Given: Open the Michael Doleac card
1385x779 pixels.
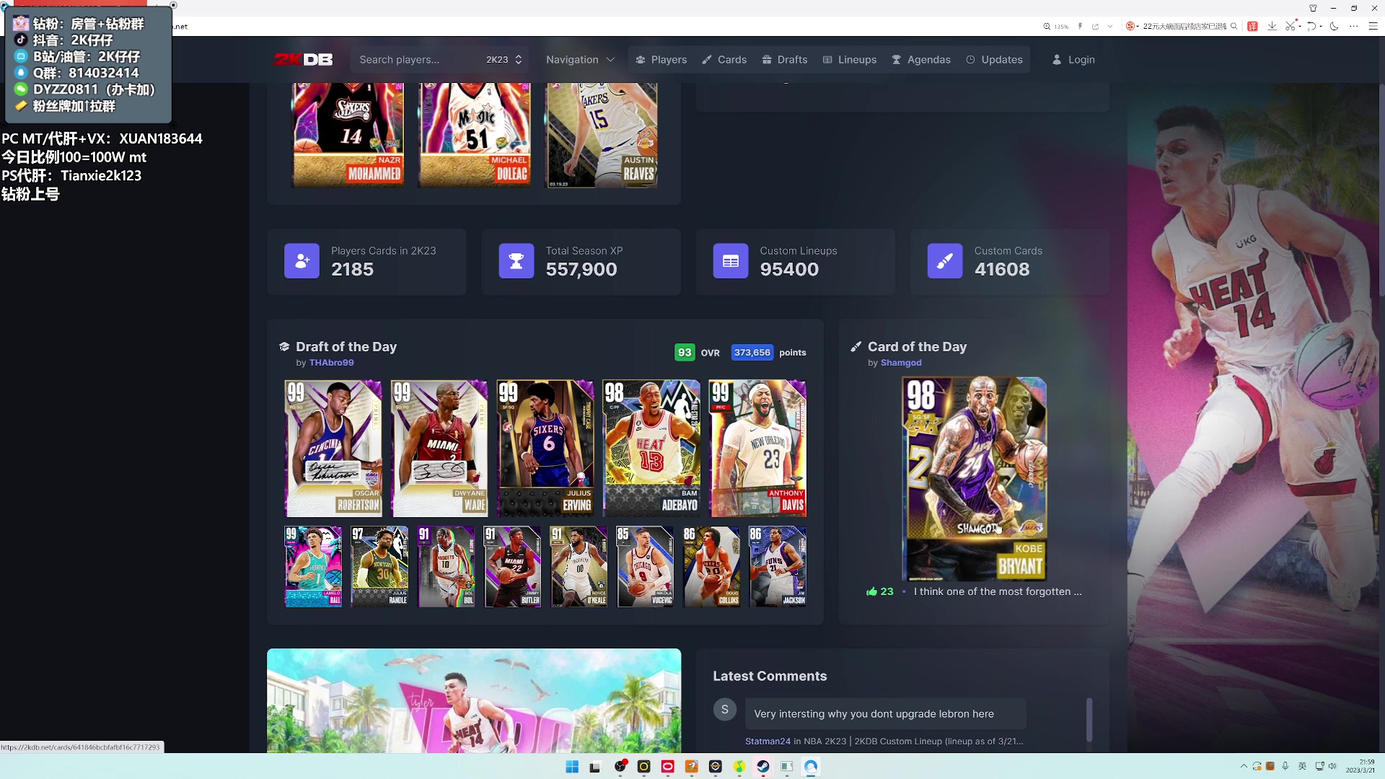Looking at the screenshot, I should 474,135.
